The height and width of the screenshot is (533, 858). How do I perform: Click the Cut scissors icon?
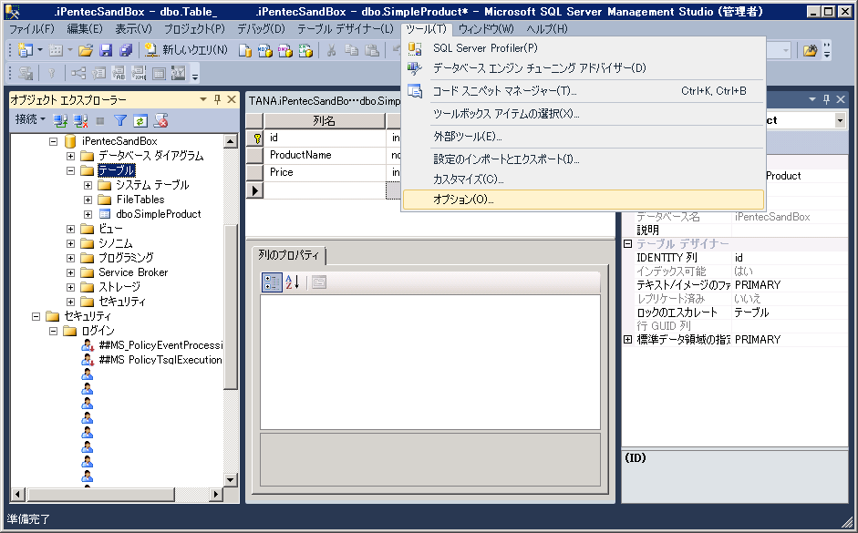[x=331, y=50]
